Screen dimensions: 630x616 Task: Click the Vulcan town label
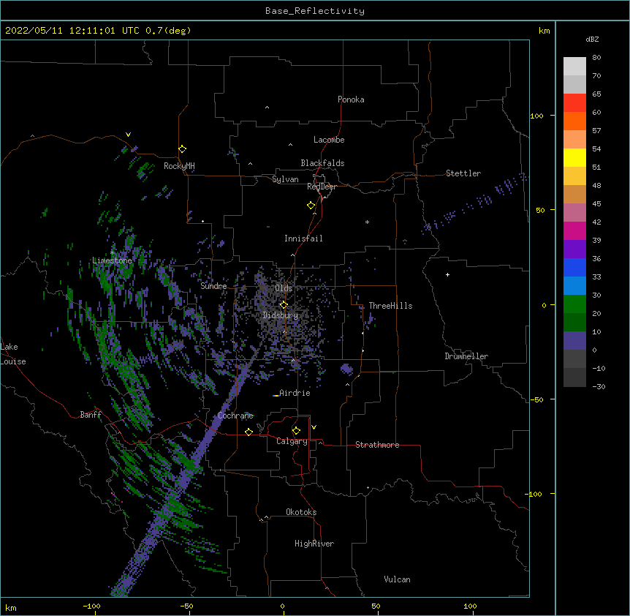[x=397, y=579]
